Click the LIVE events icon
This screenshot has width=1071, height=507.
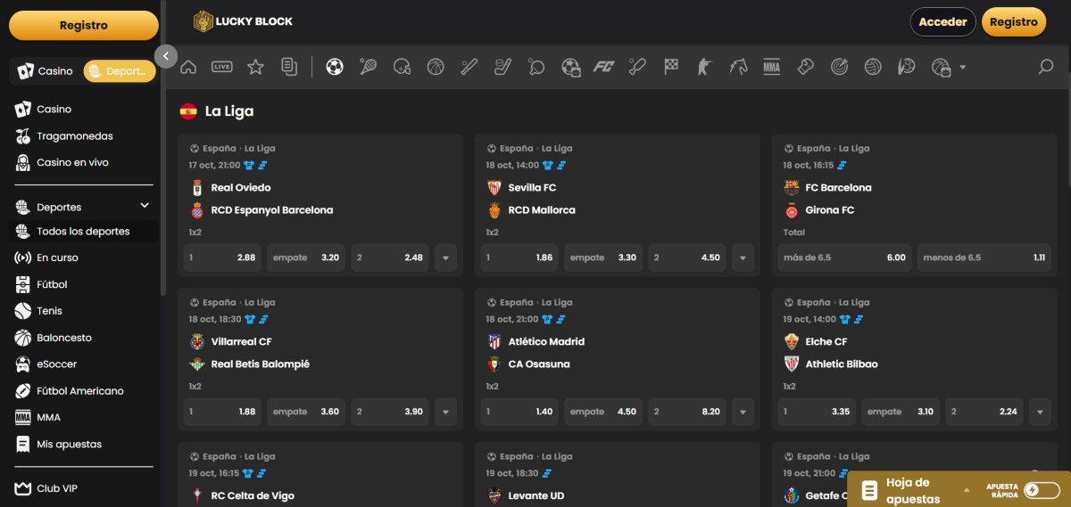tap(221, 67)
